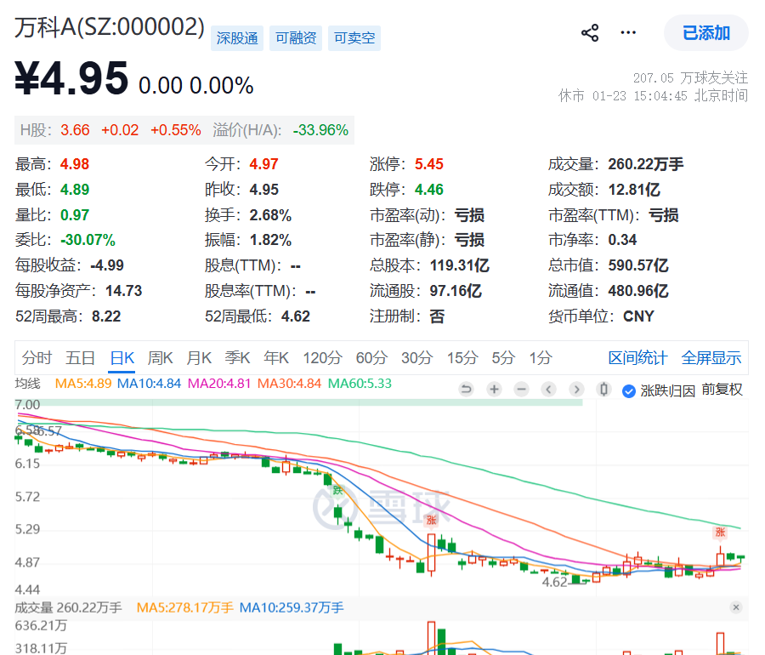Click the green 跌 marker on the chart
This screenshot has width=765, height=655.
click(337, 491)
